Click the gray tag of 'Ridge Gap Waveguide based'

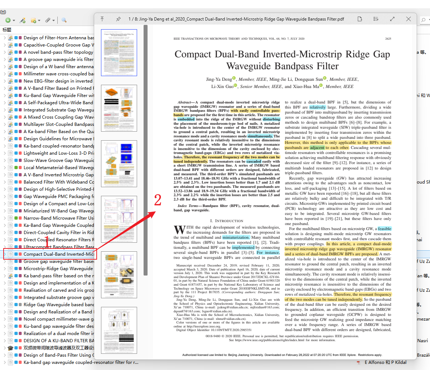[x=20, y=304]
